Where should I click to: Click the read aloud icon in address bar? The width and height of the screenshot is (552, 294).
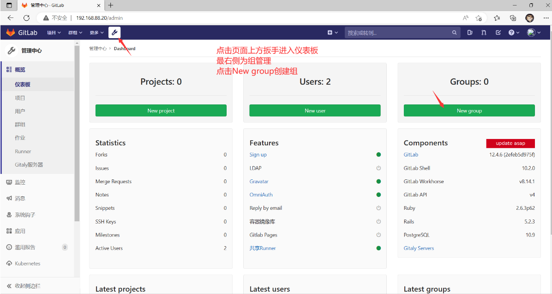click(465, 18)
